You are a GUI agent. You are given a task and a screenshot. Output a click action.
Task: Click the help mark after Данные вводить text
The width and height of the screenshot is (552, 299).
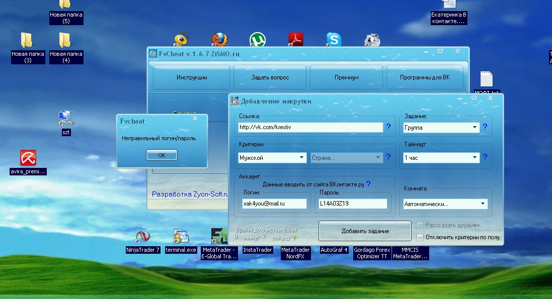368,183
